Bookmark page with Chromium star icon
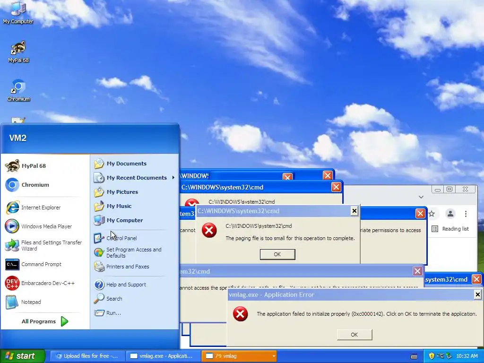484x363 pixels. click(x=432, y=214)
